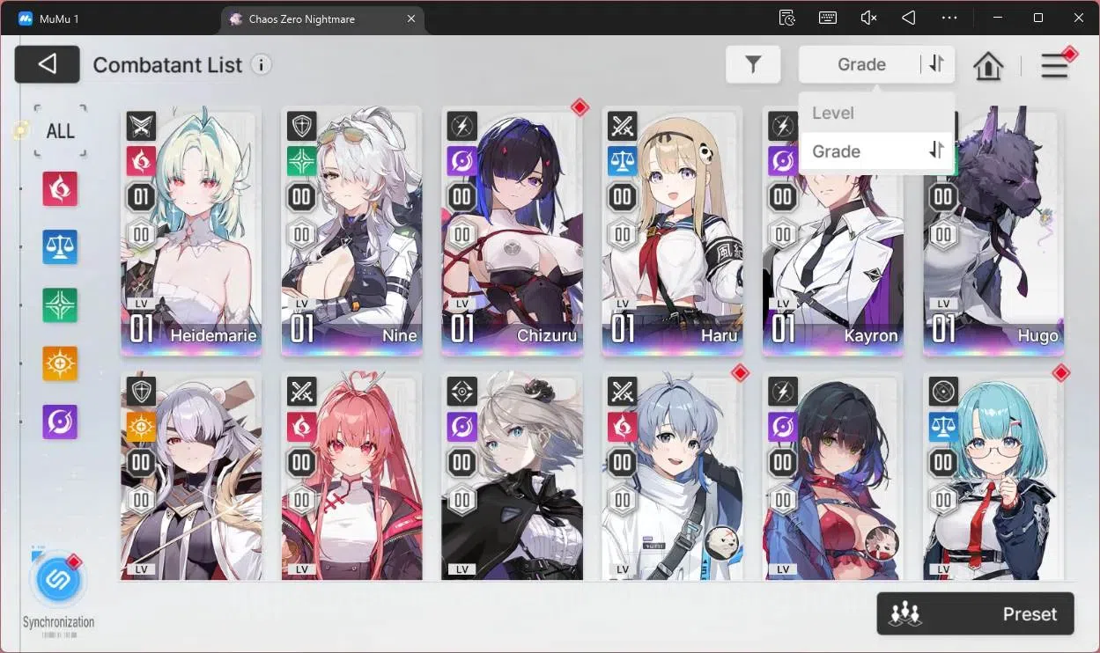The height and width of the screenshot is (653, 1100).
Task: Open the Combatant List info icon
Action: tap(261, 65)
